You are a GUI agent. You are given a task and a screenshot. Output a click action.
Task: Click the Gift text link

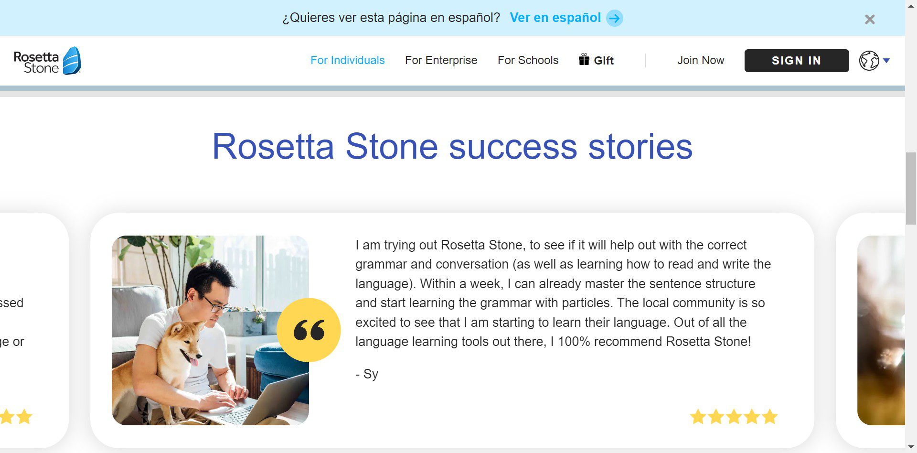point(604,61)
